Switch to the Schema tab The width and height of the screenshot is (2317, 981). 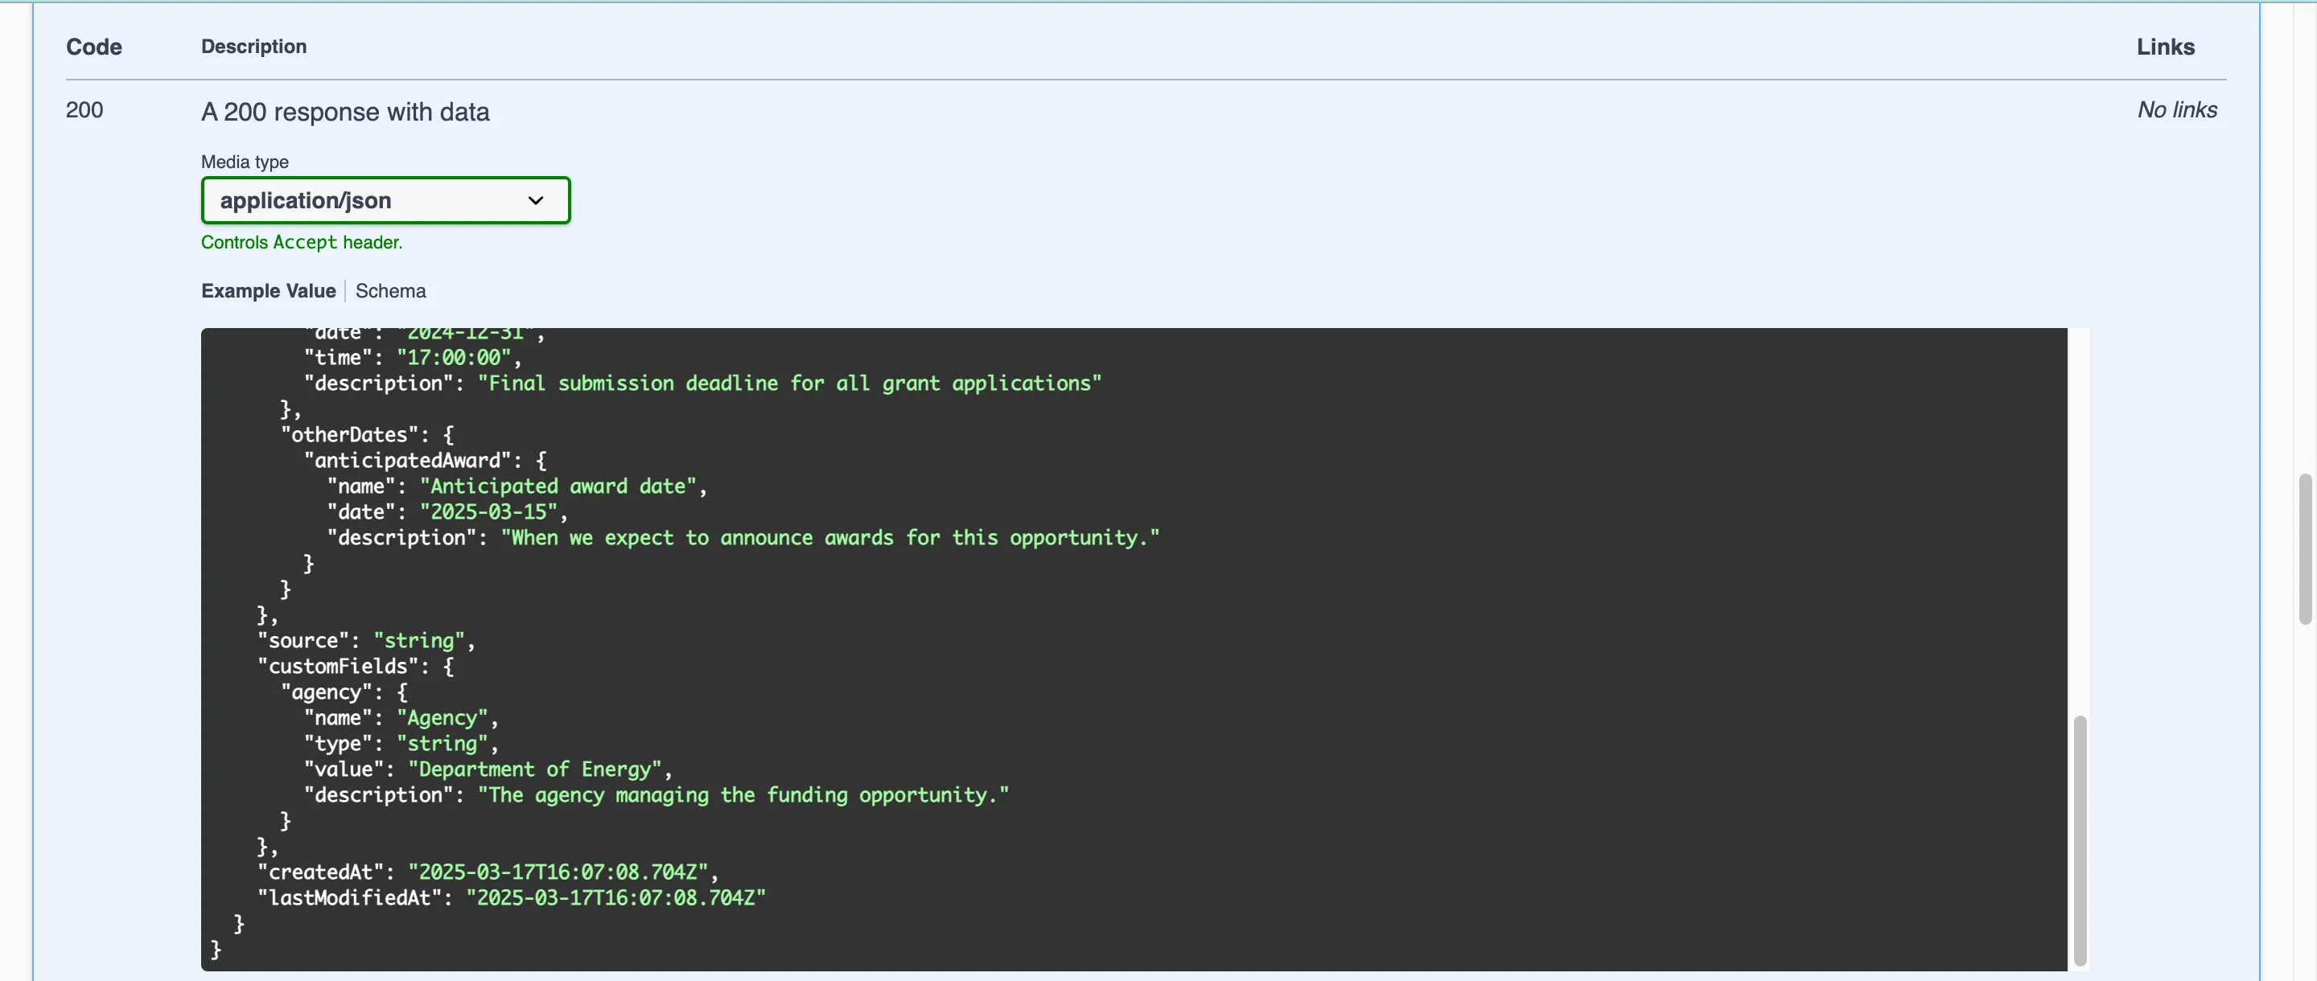[390, 290]
